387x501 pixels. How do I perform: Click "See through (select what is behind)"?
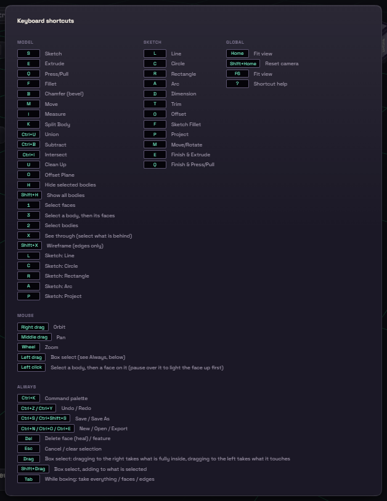[88, 236]
